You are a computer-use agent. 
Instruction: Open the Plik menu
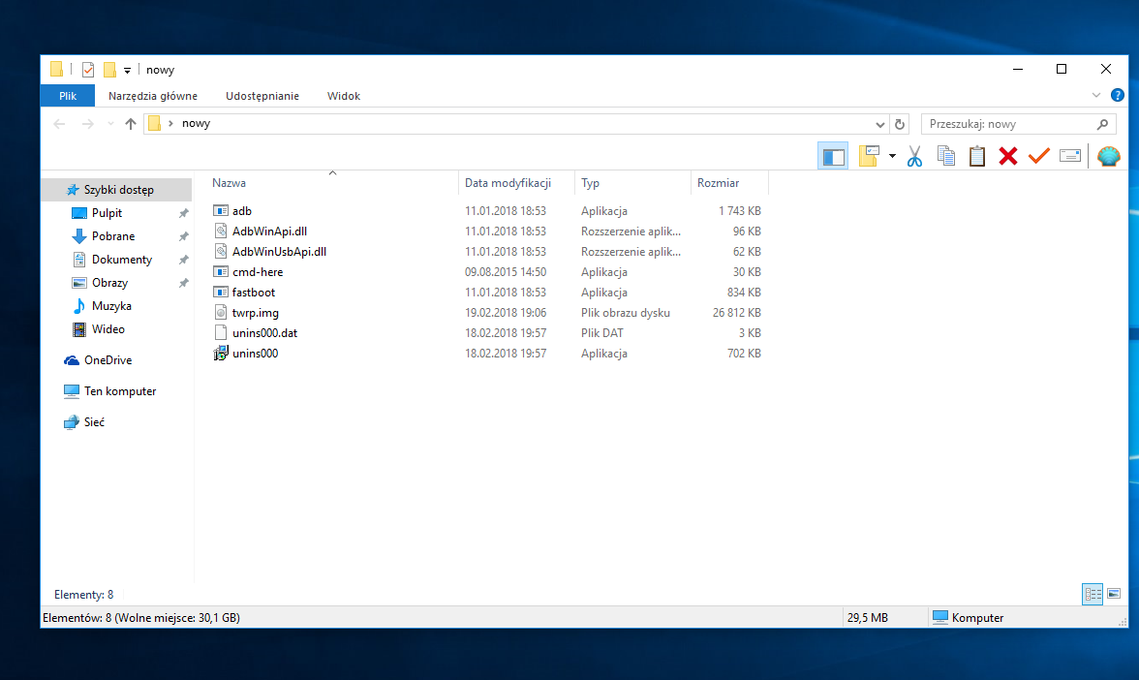(68, 96)
